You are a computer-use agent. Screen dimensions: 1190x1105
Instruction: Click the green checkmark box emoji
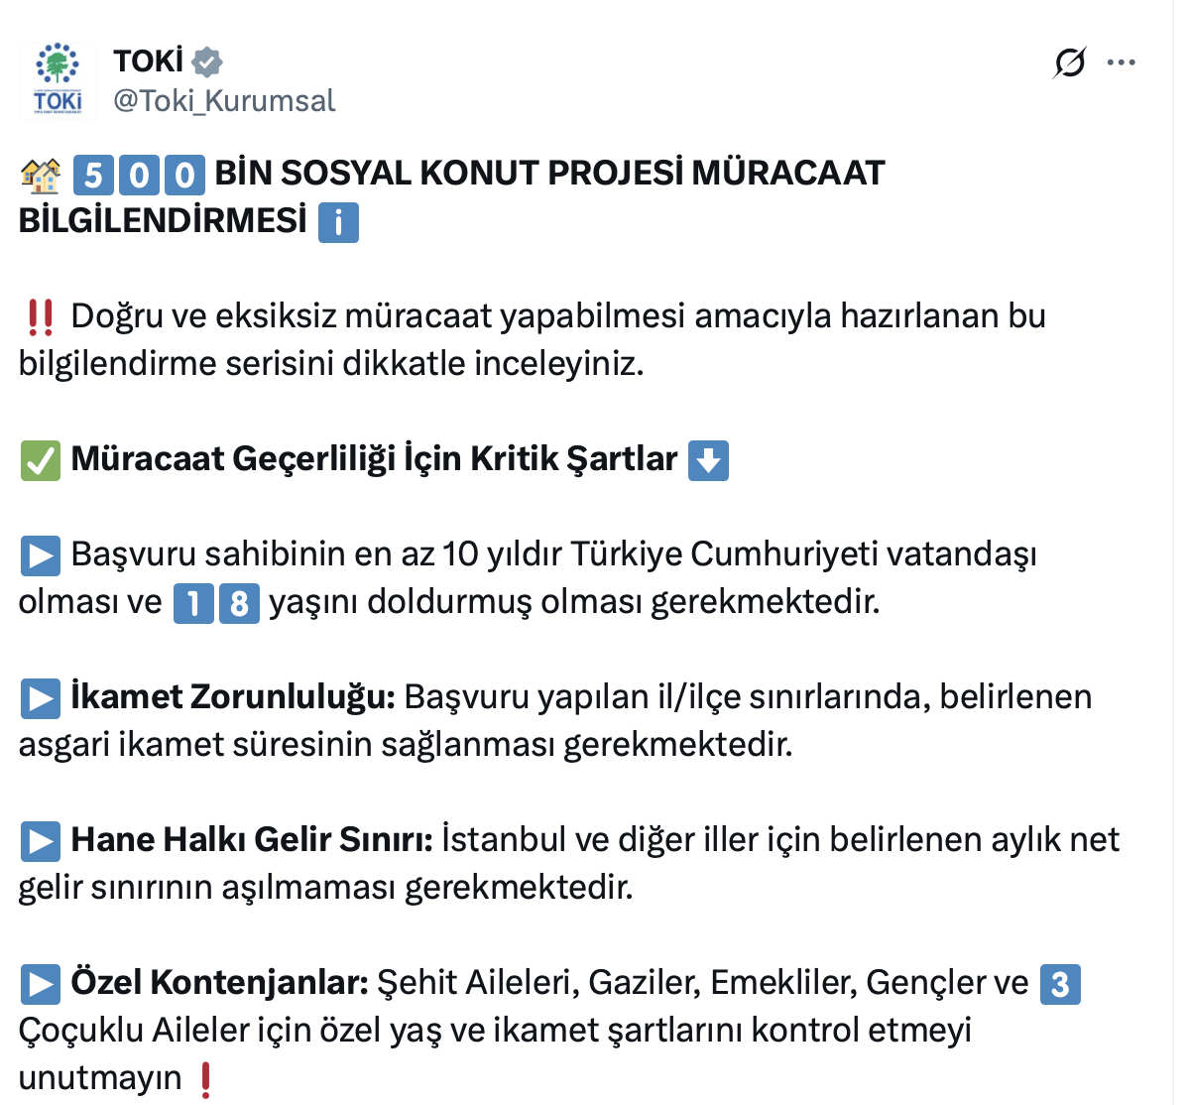[41, 460]
